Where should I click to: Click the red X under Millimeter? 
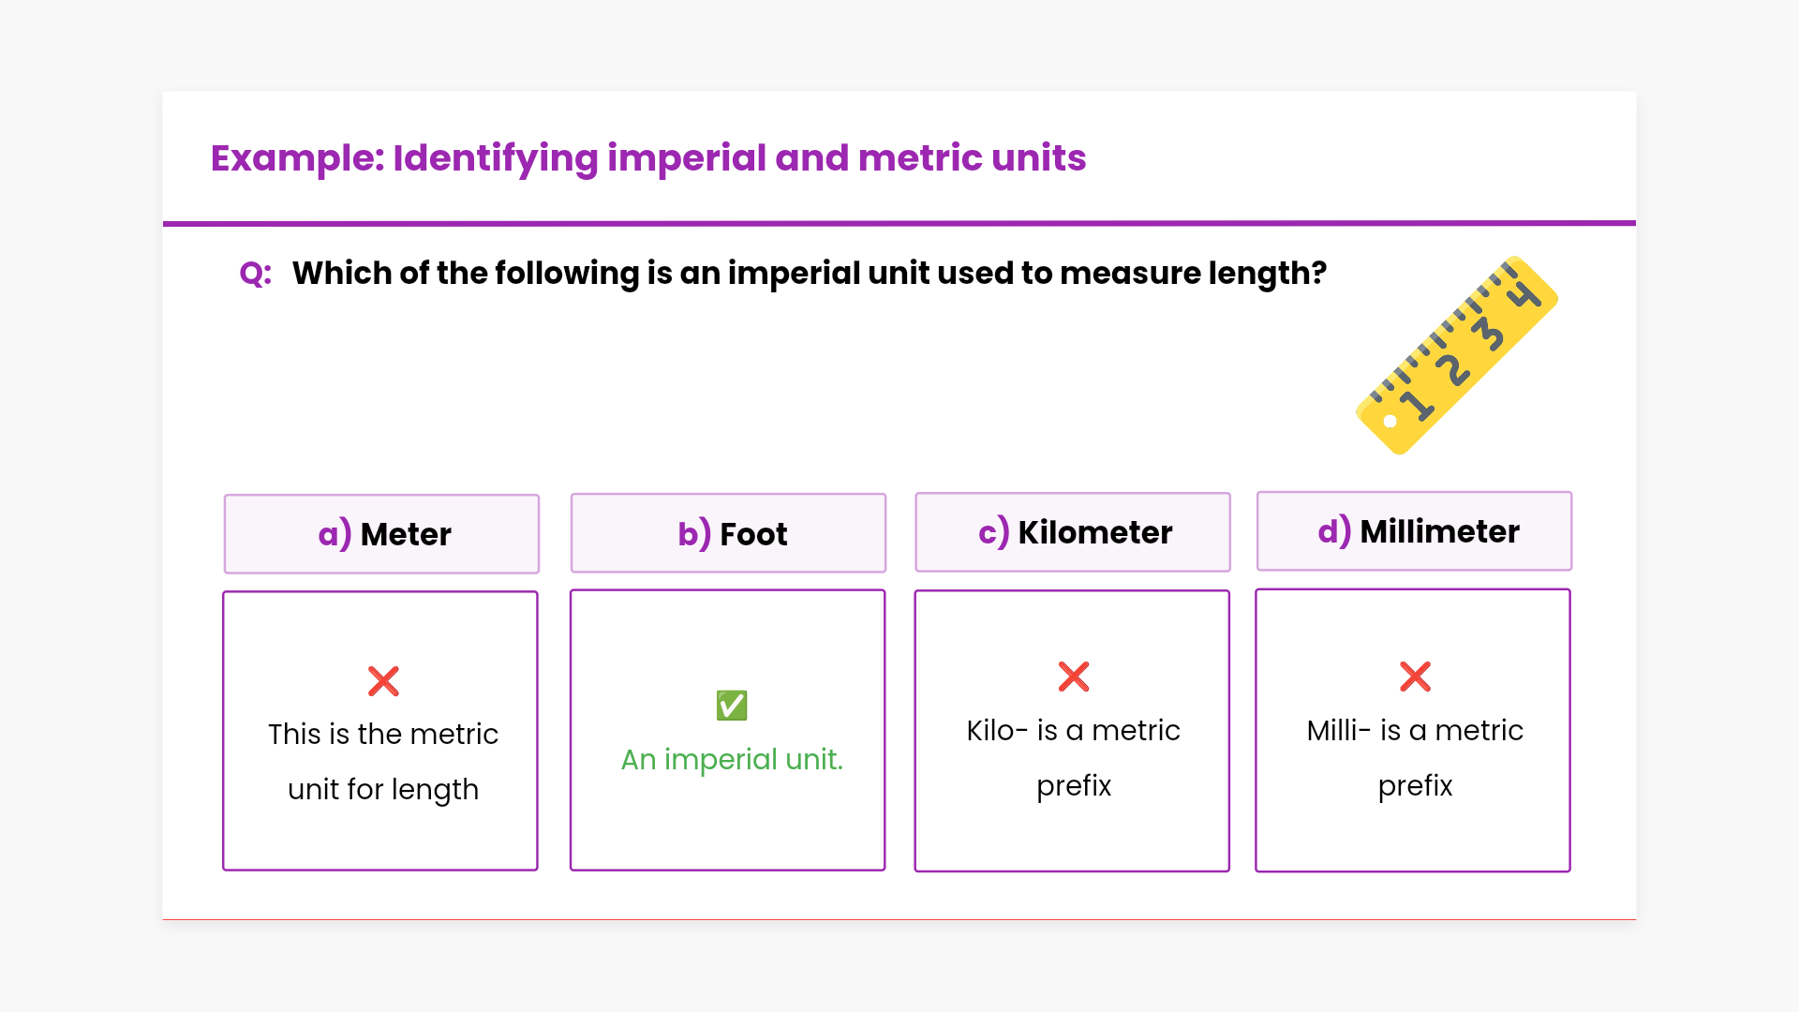[1415, 677]
